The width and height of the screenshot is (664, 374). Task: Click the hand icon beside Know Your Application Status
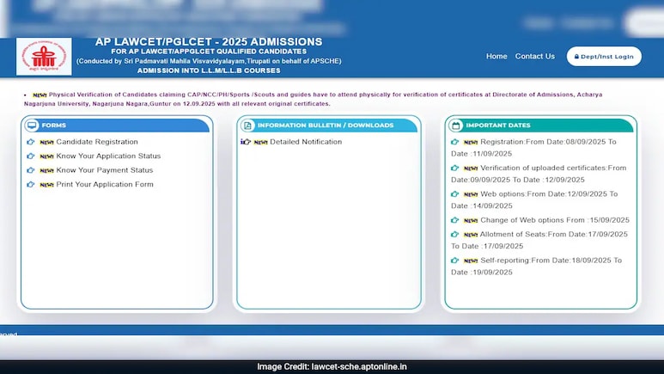(30, 156)
